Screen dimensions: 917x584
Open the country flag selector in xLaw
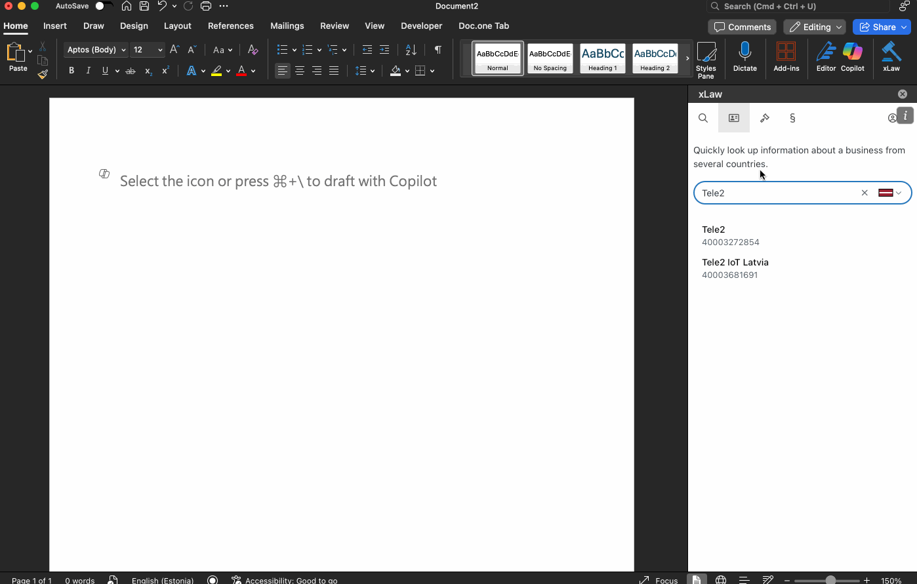(890, 193)
